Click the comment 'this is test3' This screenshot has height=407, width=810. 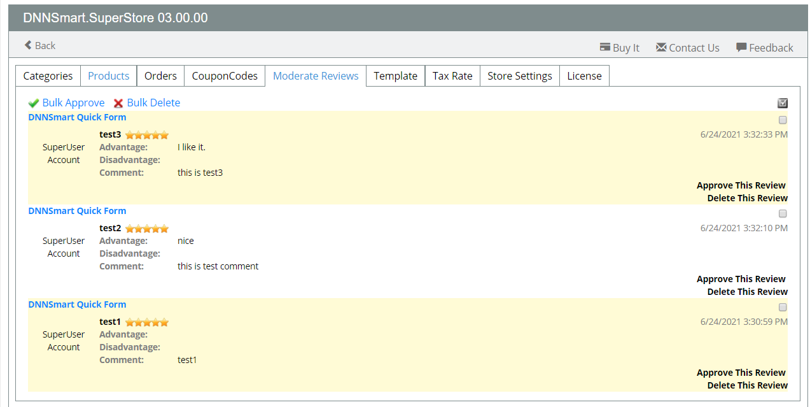point(200,173)
